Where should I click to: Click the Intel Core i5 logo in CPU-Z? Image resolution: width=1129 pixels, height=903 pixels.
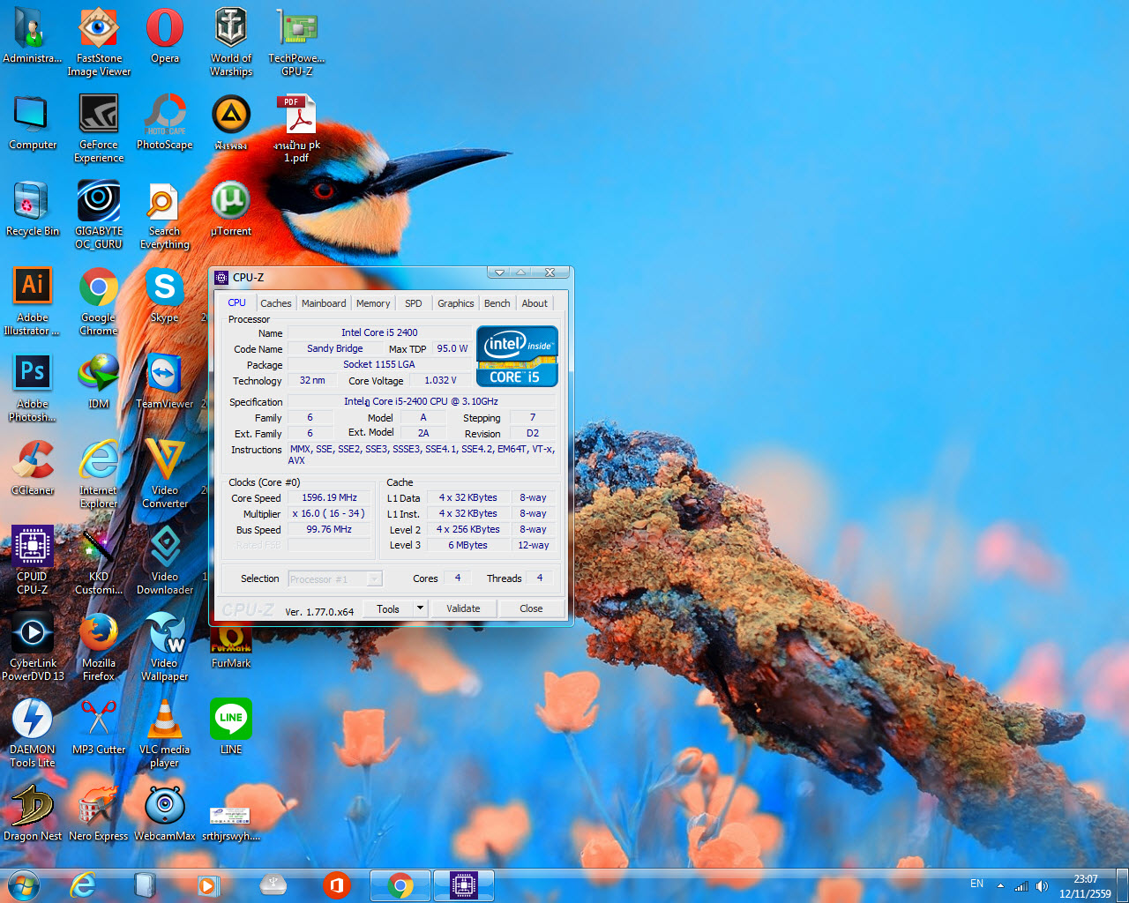click(x=517, y=356)
